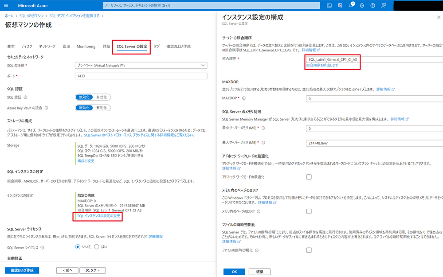Open the 照合順序 combo box
The height and width of the screenshot is (277, 443).
[x=374, y=59]
